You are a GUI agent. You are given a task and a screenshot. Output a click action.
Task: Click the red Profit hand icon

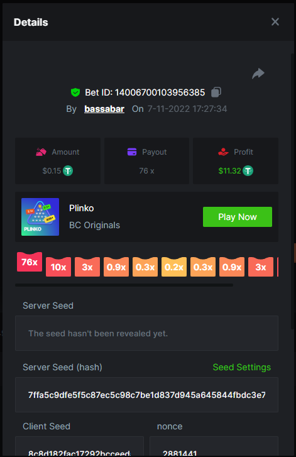point(223,152)
